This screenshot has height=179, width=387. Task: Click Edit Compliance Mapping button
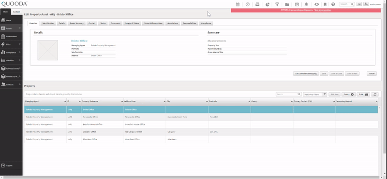click(x=306, y=74)
